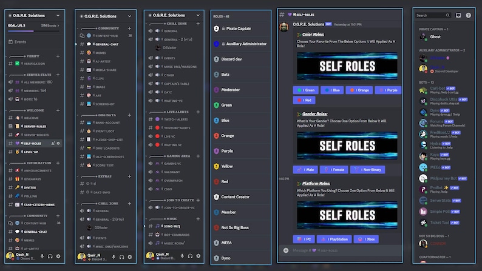Add a channel to the LIVE ALERTS category
This screenshot has width=482, height=271.
198,112
